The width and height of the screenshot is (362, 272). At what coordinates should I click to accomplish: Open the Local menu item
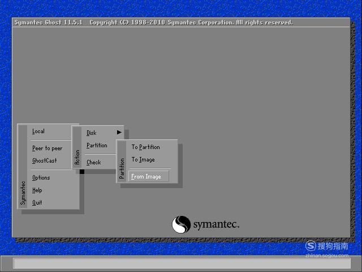pos(38,131)
